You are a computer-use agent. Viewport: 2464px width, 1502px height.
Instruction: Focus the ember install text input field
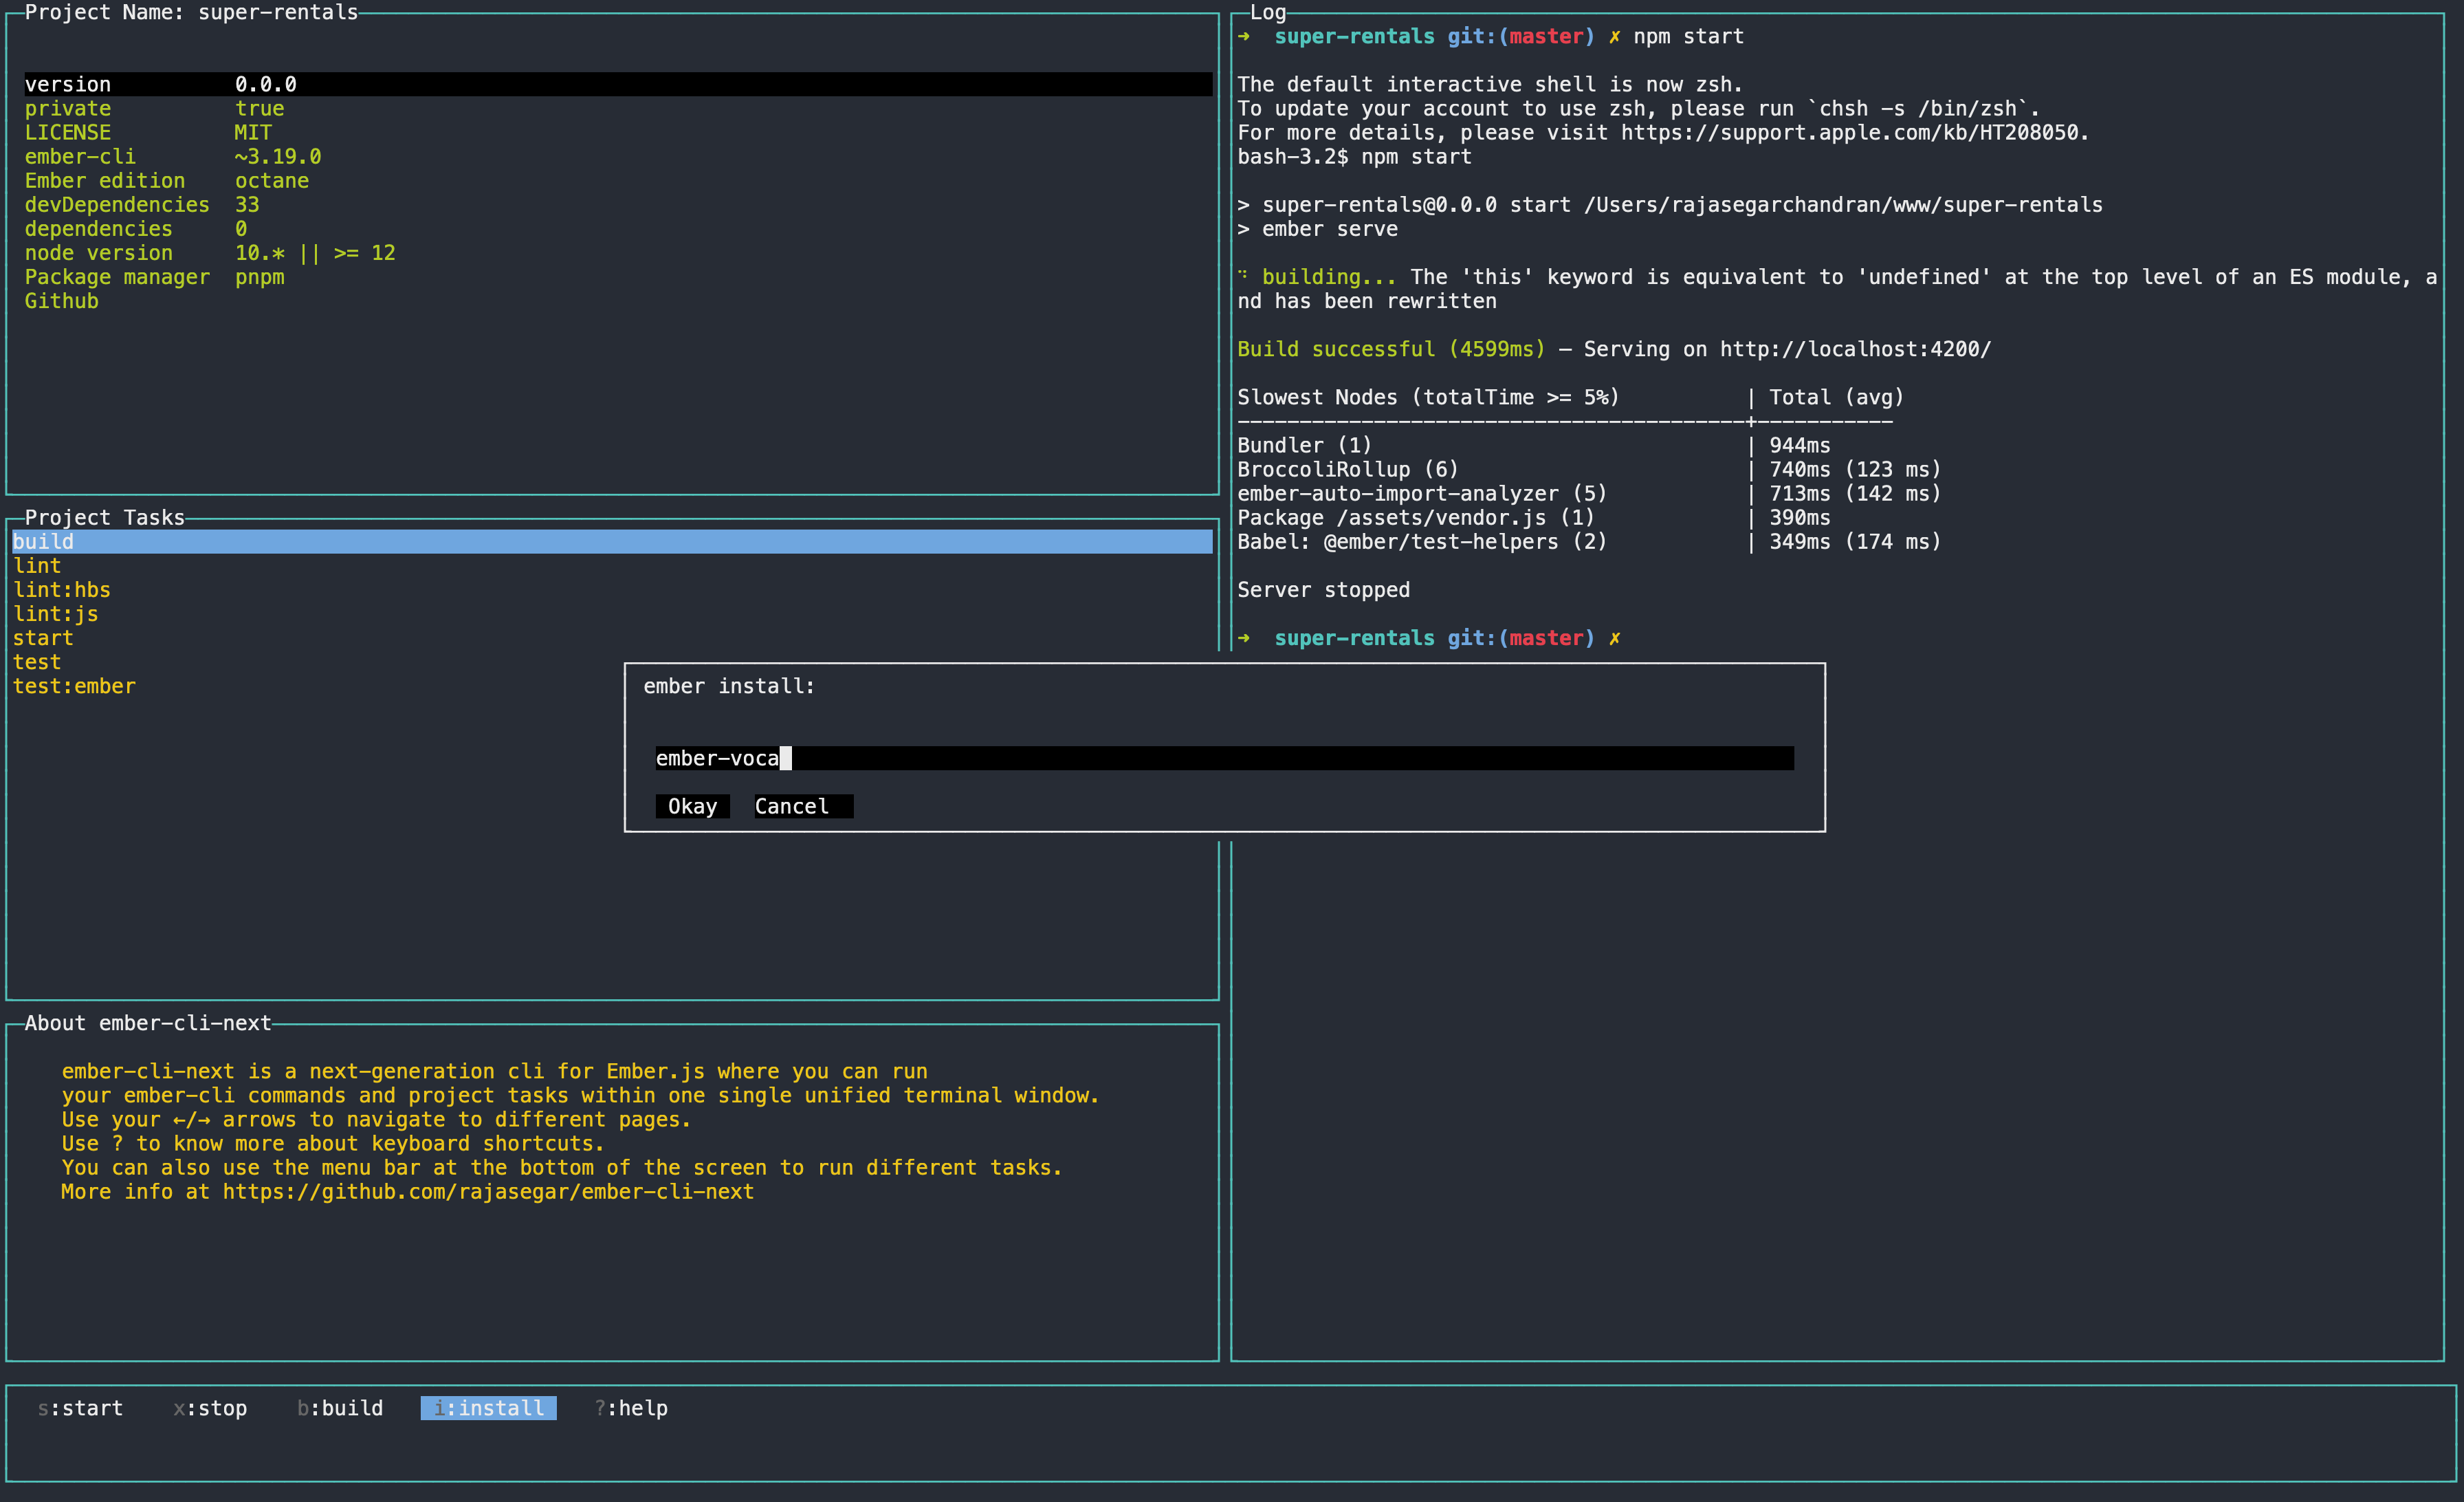[x=1223, y=758]
